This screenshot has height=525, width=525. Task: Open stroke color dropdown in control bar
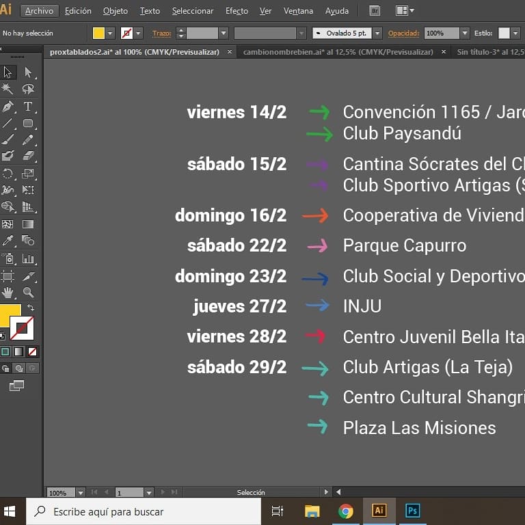138,33
